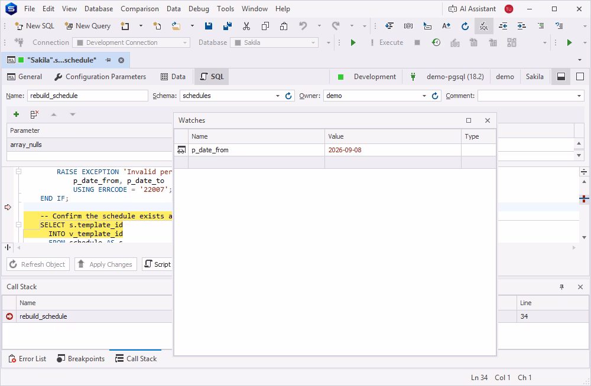
Task: Click the Save icon in toolbar
Action: pyautogui.click(x=209, y=26)
